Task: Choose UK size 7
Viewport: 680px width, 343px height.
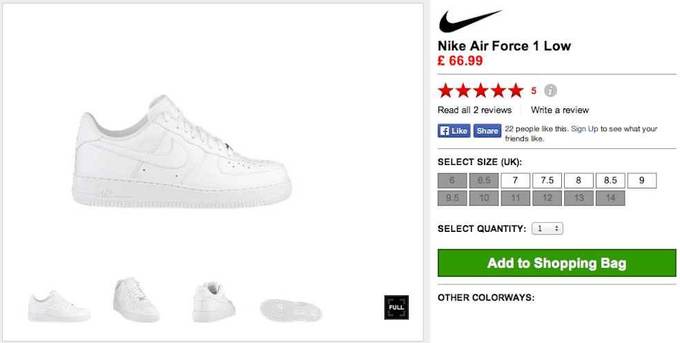Action: click(515, 181)
